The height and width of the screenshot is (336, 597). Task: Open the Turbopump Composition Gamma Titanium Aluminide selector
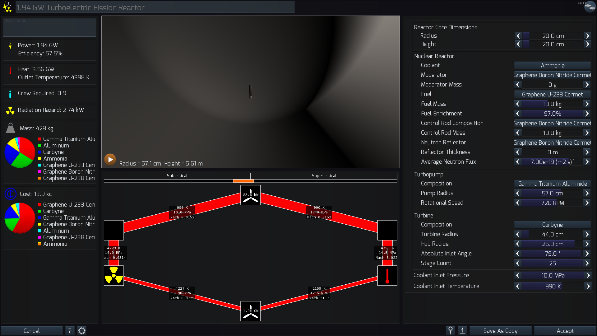552,184
